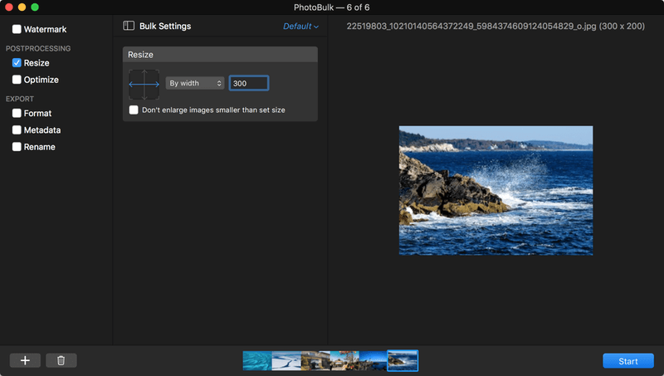
Task: Select the fifth deep blue sea thumbnail
Action: point(373,361)
